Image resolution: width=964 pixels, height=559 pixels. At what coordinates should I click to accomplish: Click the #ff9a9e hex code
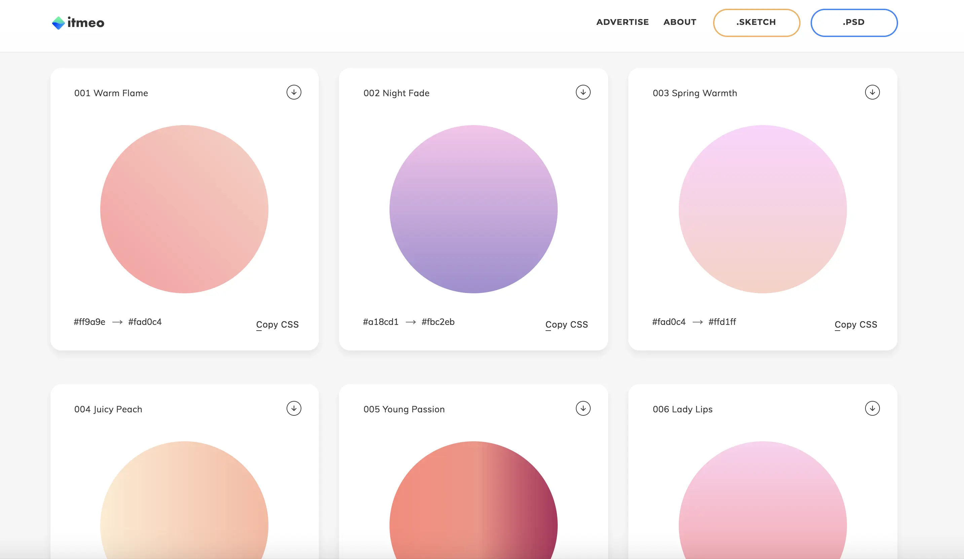pos(89,322)
